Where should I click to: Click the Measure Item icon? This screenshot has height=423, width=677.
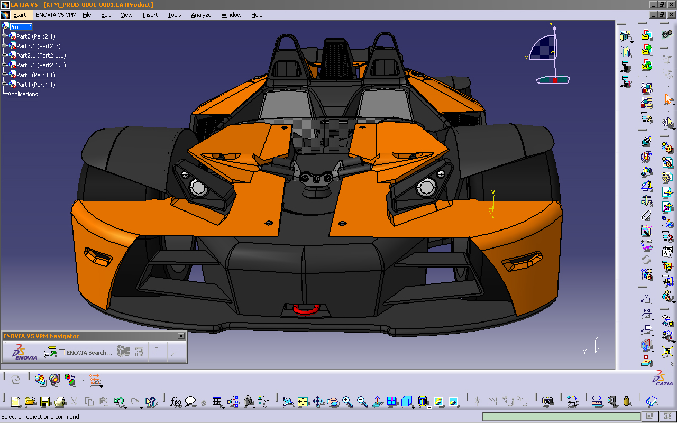tap(612, 402)
